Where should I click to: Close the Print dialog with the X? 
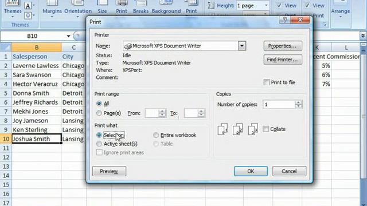(x=300, y=20)
